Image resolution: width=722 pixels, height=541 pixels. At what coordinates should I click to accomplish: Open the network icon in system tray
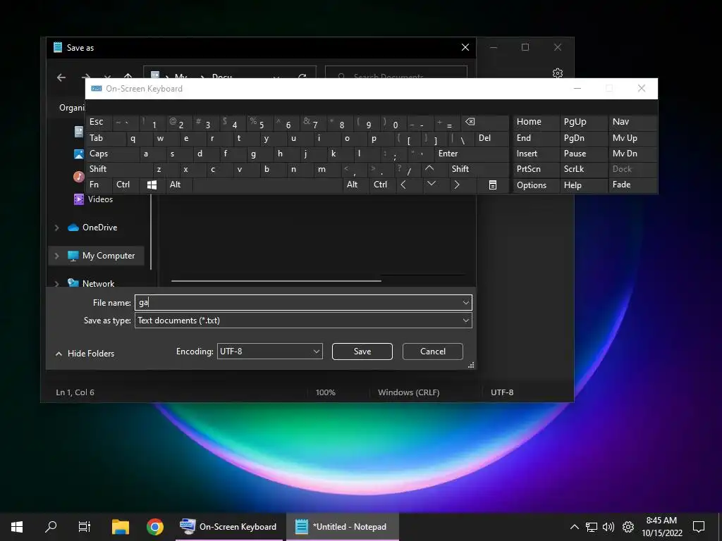pos(592,527)
